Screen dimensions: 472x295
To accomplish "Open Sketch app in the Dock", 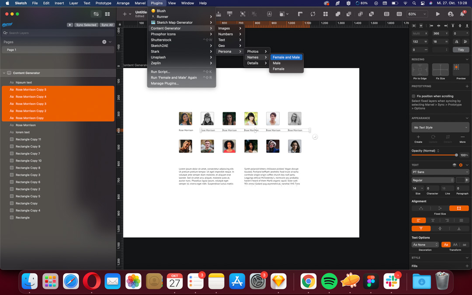I will [x=278, y=281].
